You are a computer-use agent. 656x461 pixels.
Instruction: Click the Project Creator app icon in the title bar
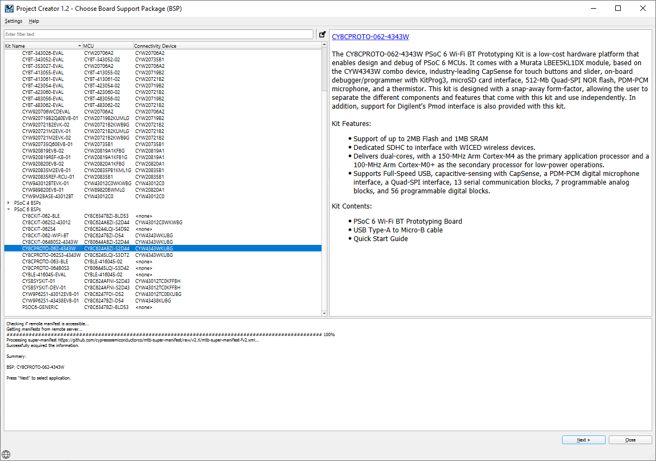pos(9,9)
